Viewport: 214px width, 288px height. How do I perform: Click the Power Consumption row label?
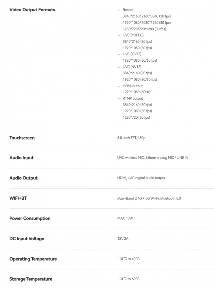(x=30, y=219)
